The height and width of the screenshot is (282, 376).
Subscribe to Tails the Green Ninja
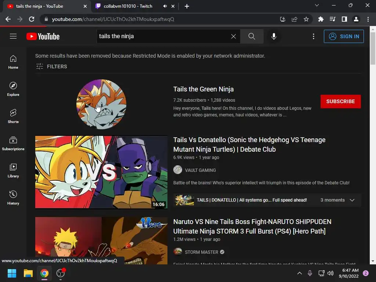(x=340, y=101)
